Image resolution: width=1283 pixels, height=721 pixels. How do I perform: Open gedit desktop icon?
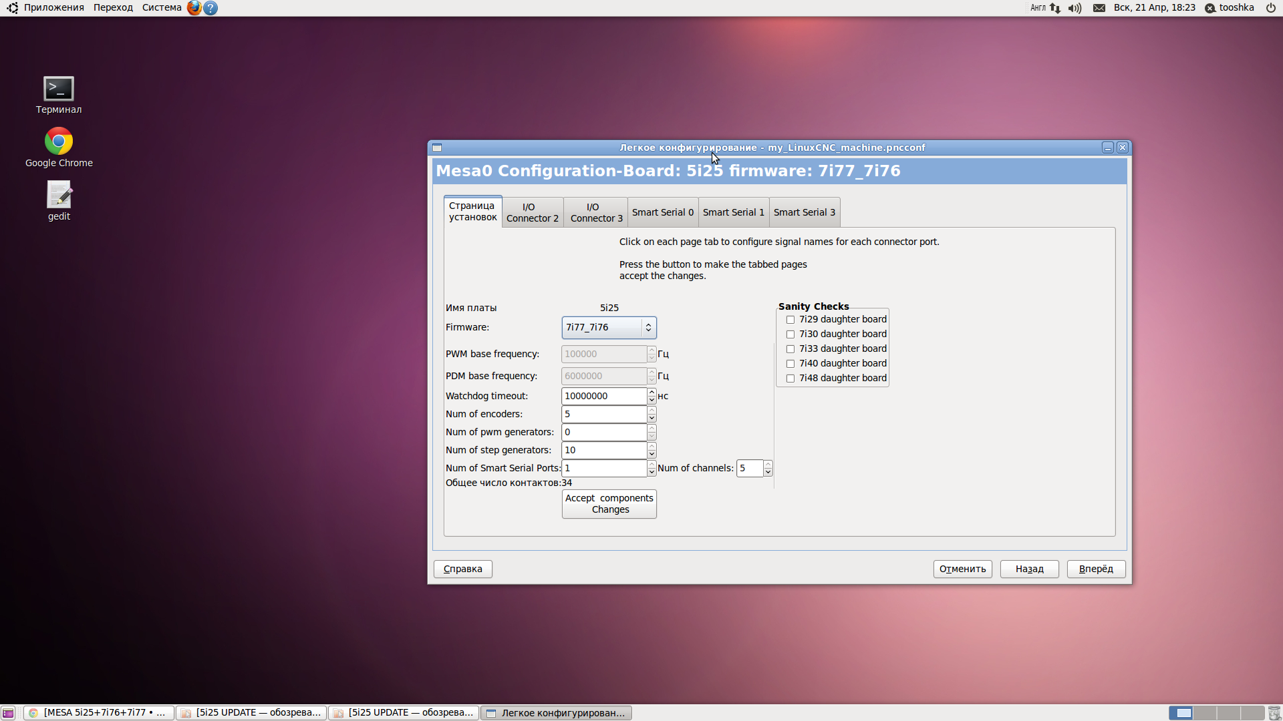click(59, 195)
